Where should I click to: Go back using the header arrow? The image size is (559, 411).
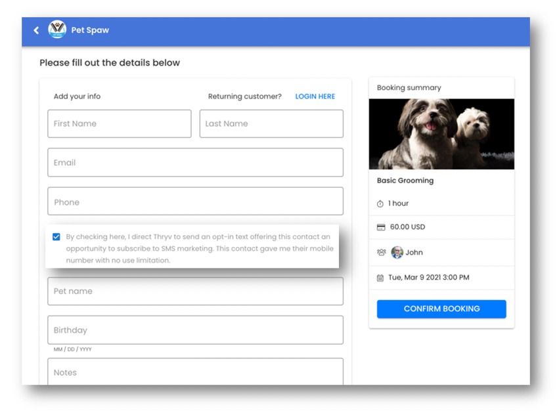(x=36, y=30)
